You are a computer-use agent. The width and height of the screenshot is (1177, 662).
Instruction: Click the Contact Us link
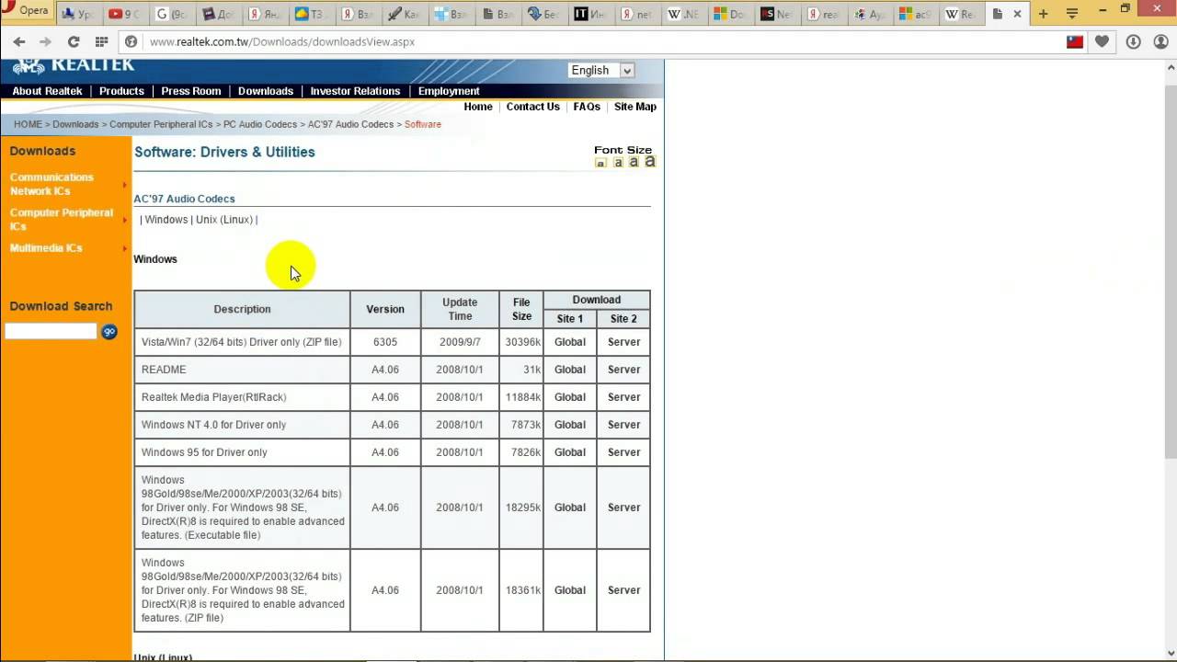(x=532, y=107)
